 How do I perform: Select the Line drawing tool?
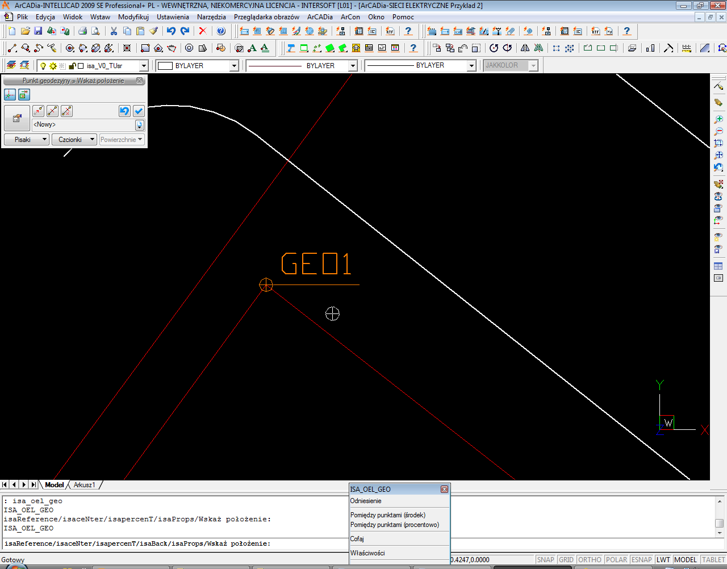coord(12,48)
